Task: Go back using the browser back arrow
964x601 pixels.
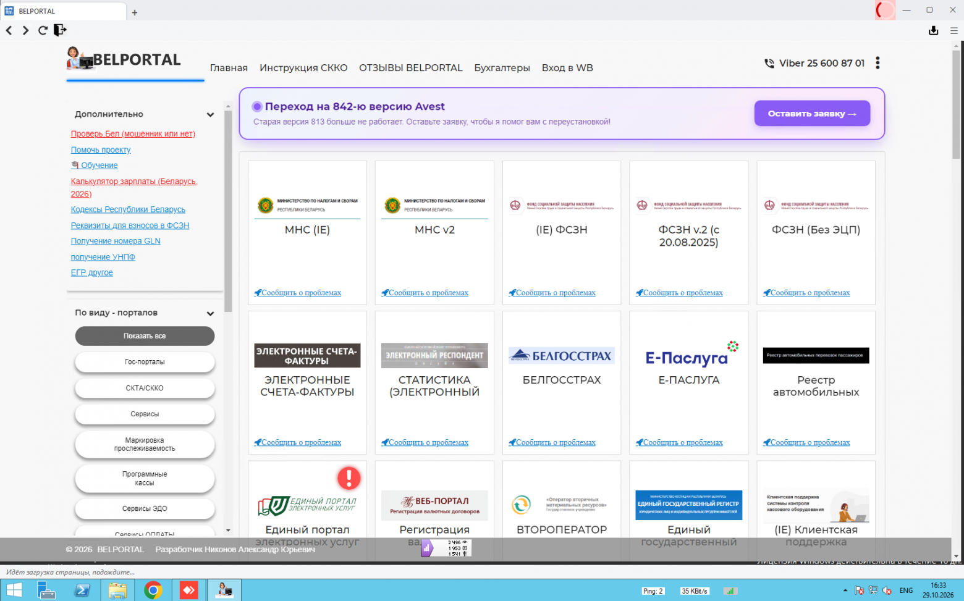Action: (9, 30)
